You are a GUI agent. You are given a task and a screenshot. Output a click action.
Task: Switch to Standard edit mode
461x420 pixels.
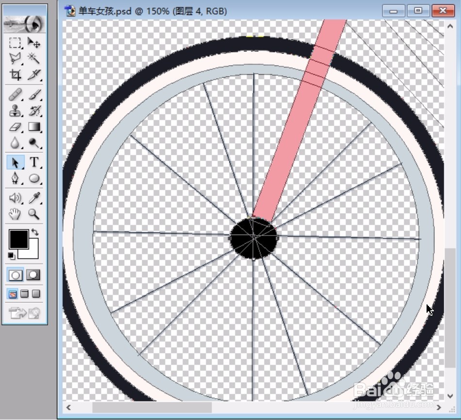pos(16,275)
